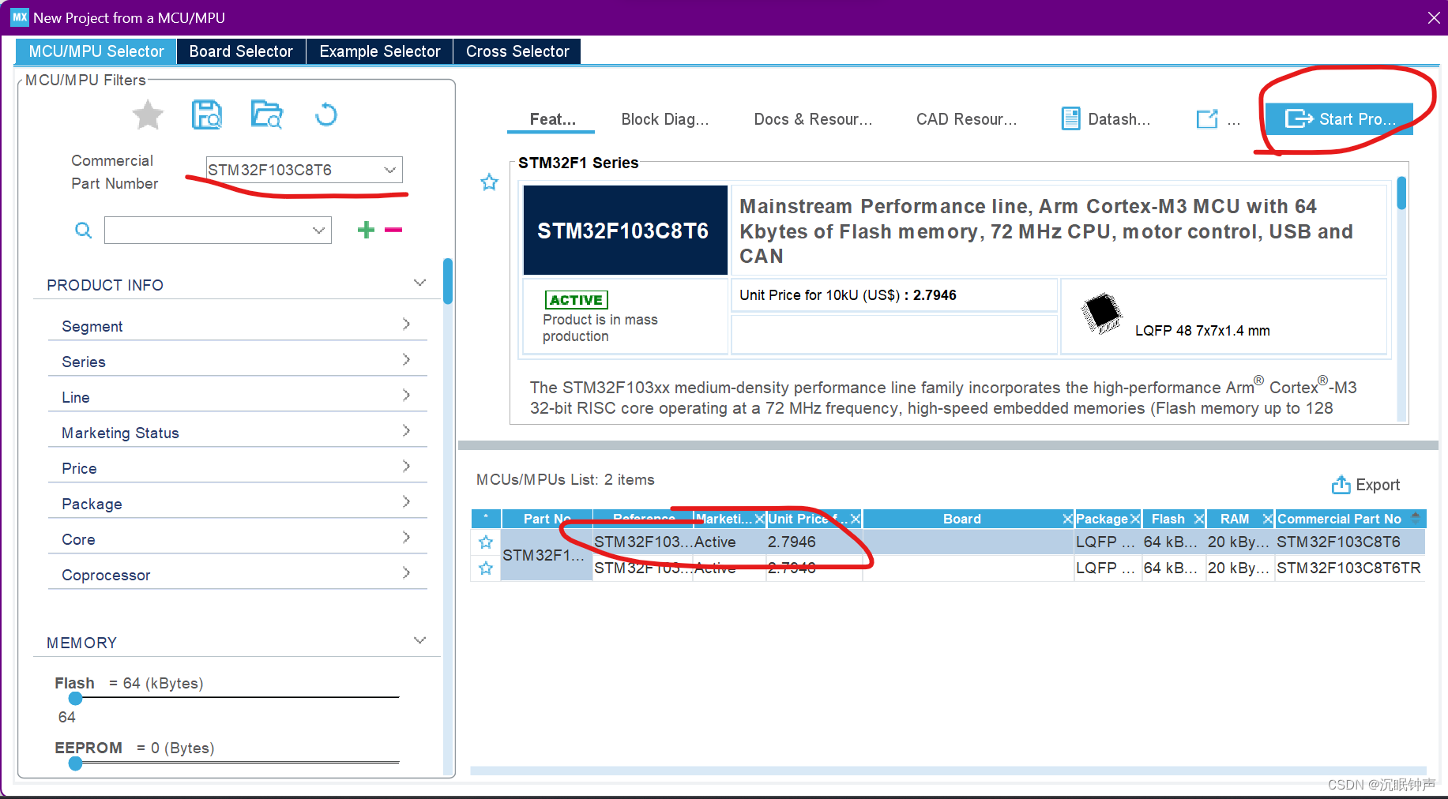Click the load search folder icon
Viewport: 1448px width, 799px height.
point(267,114)
